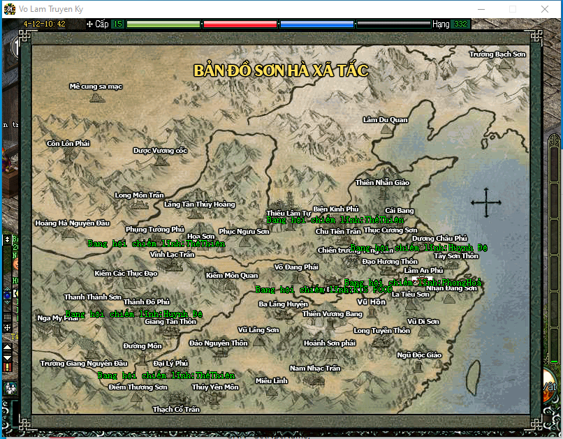The height and width of the screenshot is (439, 563).
Task: Select the Nhạn Đãng Sơn mountain icon
Action: click(449, 299)
